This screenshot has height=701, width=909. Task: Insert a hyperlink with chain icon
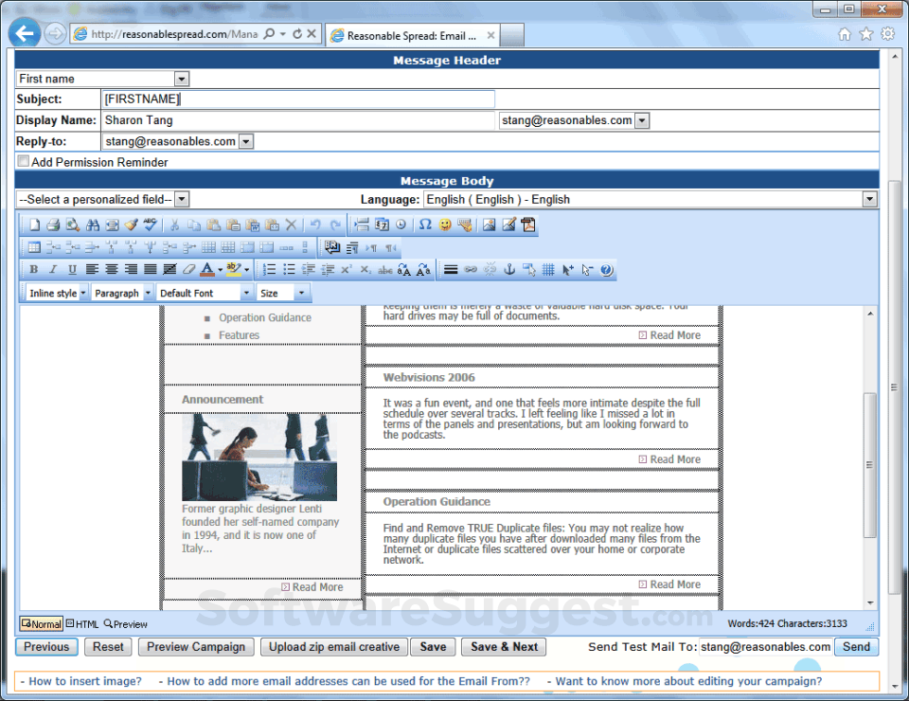point(471,270)
